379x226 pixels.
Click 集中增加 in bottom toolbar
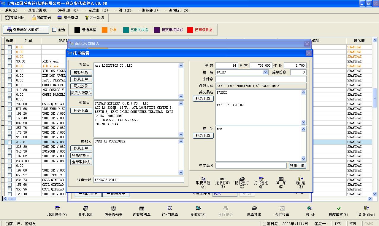85,209
